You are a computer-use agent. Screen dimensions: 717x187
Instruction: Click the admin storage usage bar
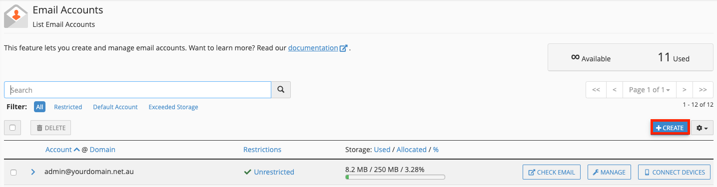(x=395, y=177)
